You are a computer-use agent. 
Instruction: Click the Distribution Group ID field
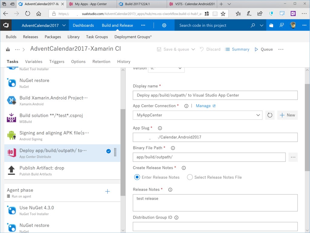point(215,226)
